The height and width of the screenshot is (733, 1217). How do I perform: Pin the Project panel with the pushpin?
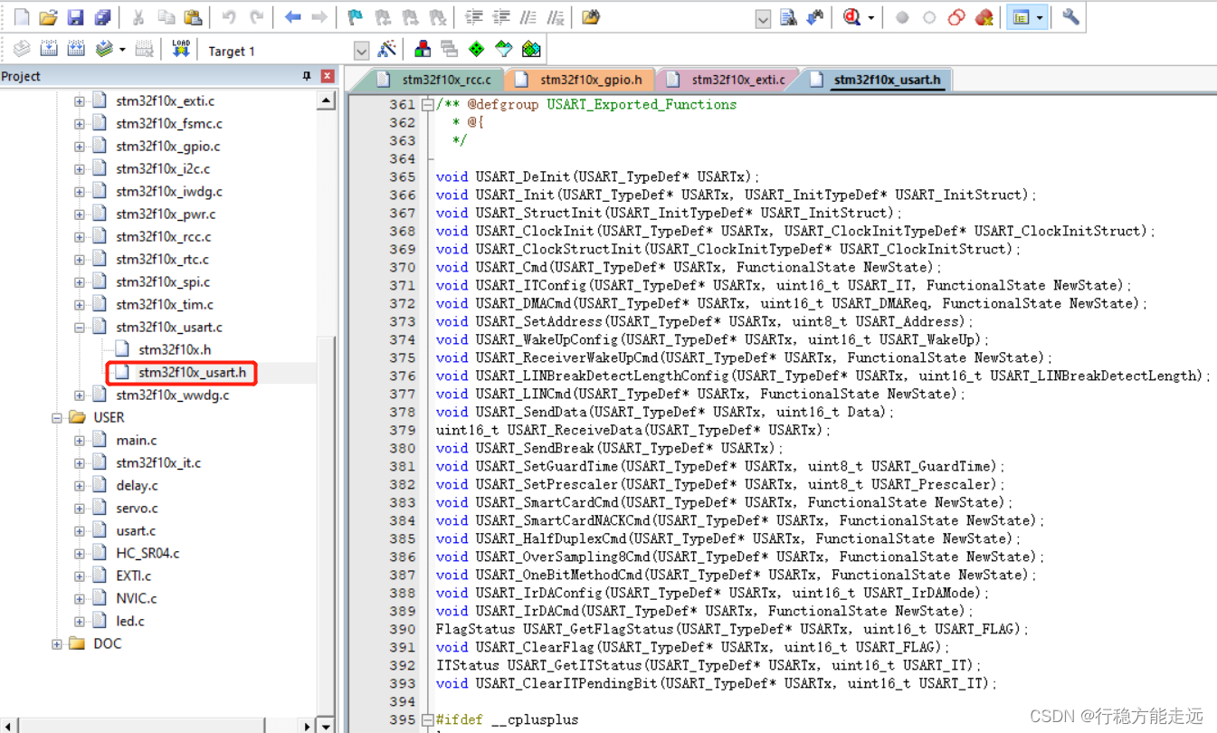point(307,76)
